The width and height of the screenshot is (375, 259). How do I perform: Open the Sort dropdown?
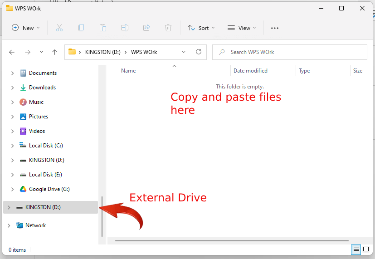tap(201, 28)
